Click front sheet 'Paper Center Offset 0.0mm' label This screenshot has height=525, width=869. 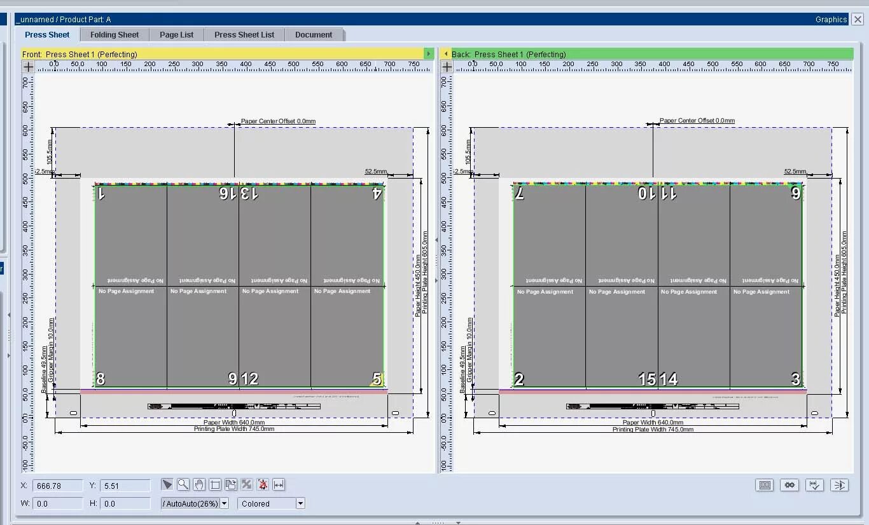click(278, 121)
